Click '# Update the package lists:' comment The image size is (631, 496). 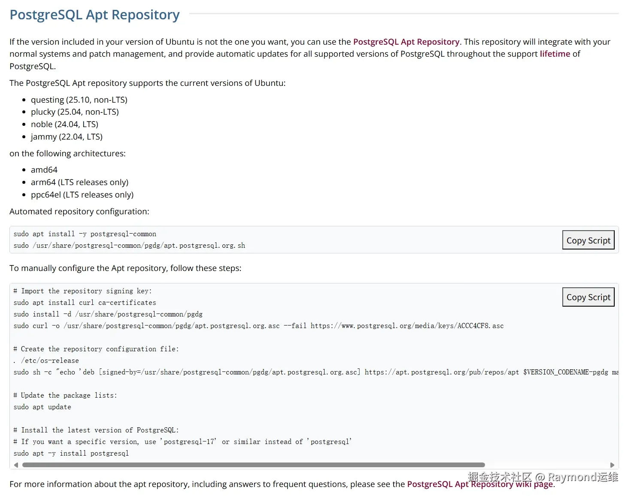click(x=65, y=396)
